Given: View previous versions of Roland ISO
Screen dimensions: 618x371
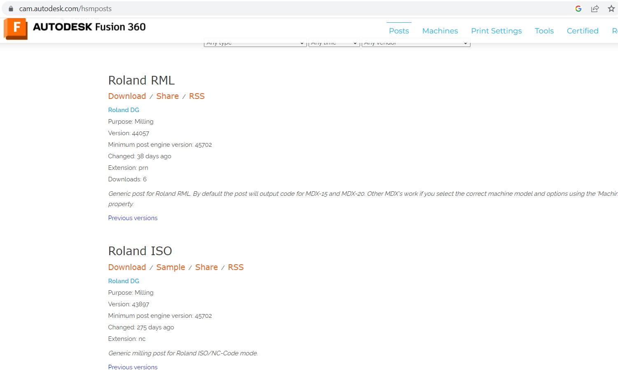Looking at the screenshot, I should [x=133, y=367].
